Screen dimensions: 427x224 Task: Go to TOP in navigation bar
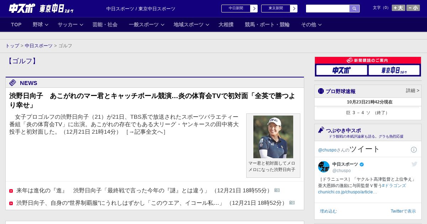click(16, 25)
